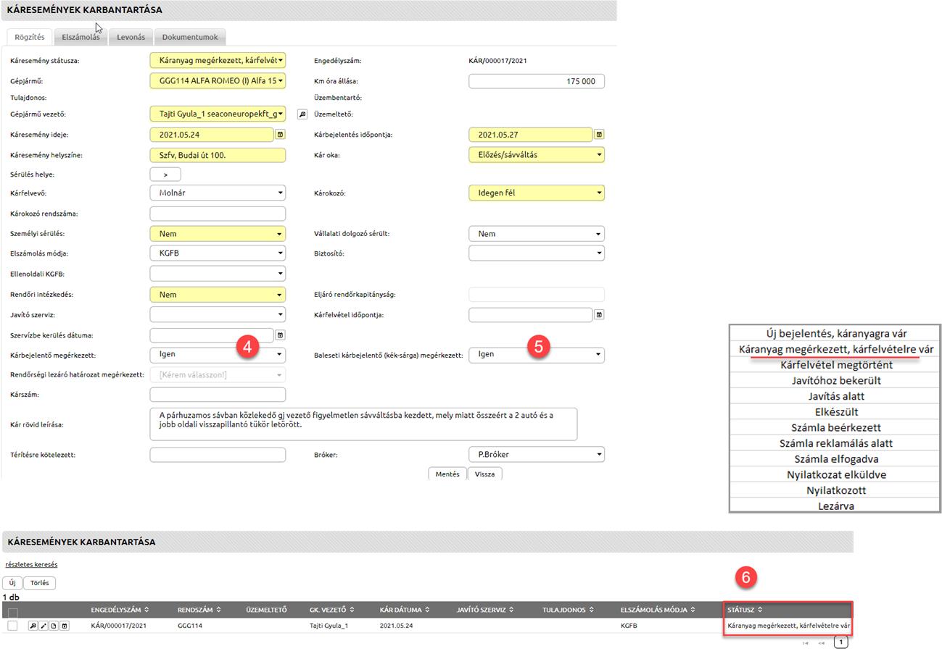Image resolution: width=942 pixels, height=651 pixels.
Task: Click the search icon beside Gépjármű vezető
Action: [x=302, y=114]
